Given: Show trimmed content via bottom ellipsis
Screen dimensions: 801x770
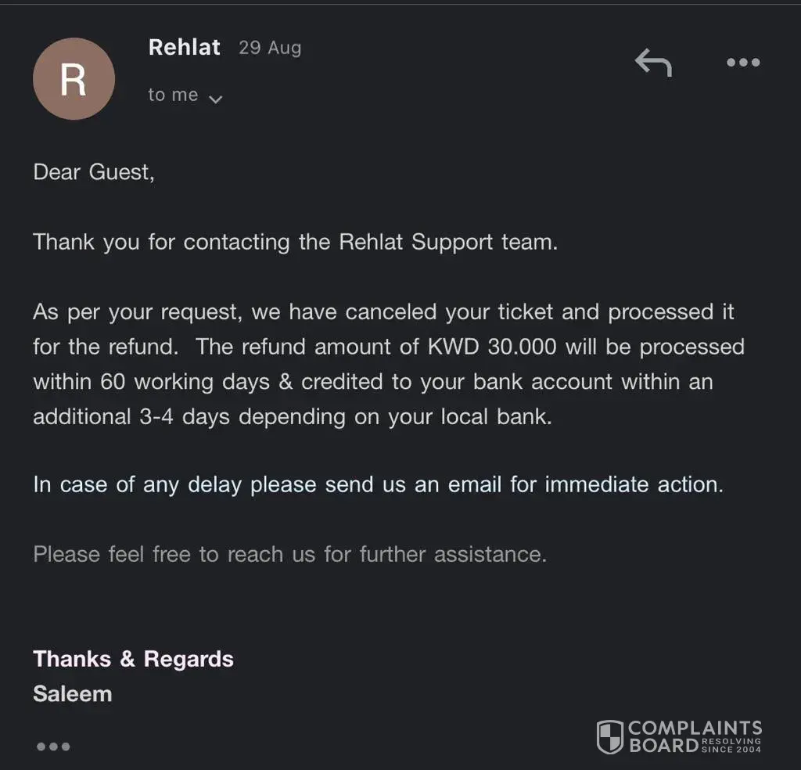Looking at the screenshot, I should tap(53, 747).
